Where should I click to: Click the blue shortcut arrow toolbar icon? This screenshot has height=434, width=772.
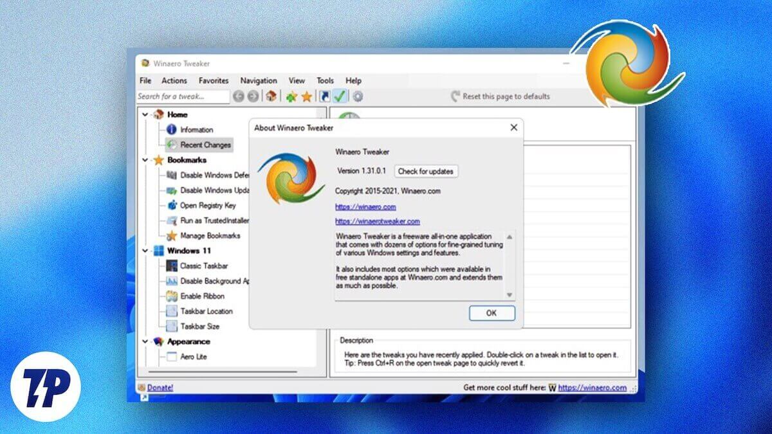click(325, 96)
